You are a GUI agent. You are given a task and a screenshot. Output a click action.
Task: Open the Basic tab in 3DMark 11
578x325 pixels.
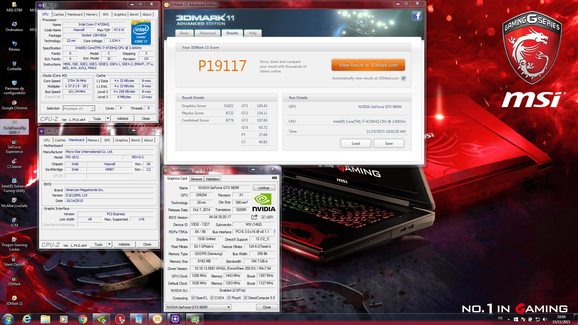point(184,33)
